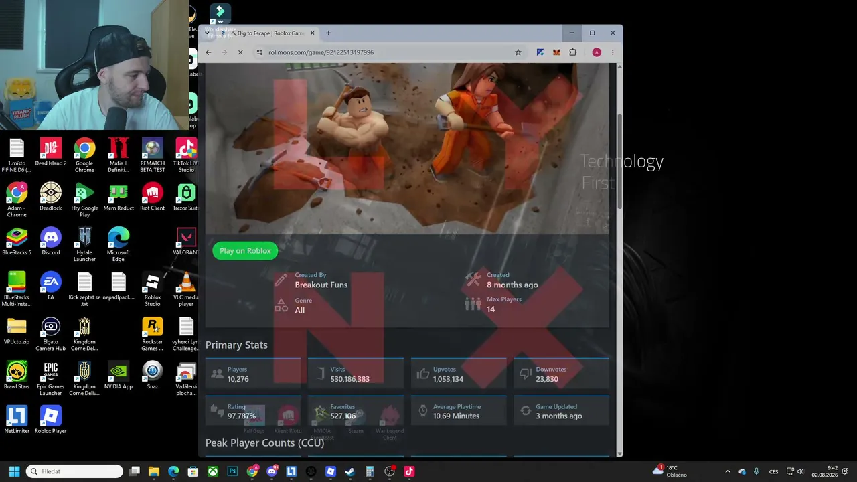Switch the CES keyboard language indicator

pyautogui.click(x=774, y=471)
